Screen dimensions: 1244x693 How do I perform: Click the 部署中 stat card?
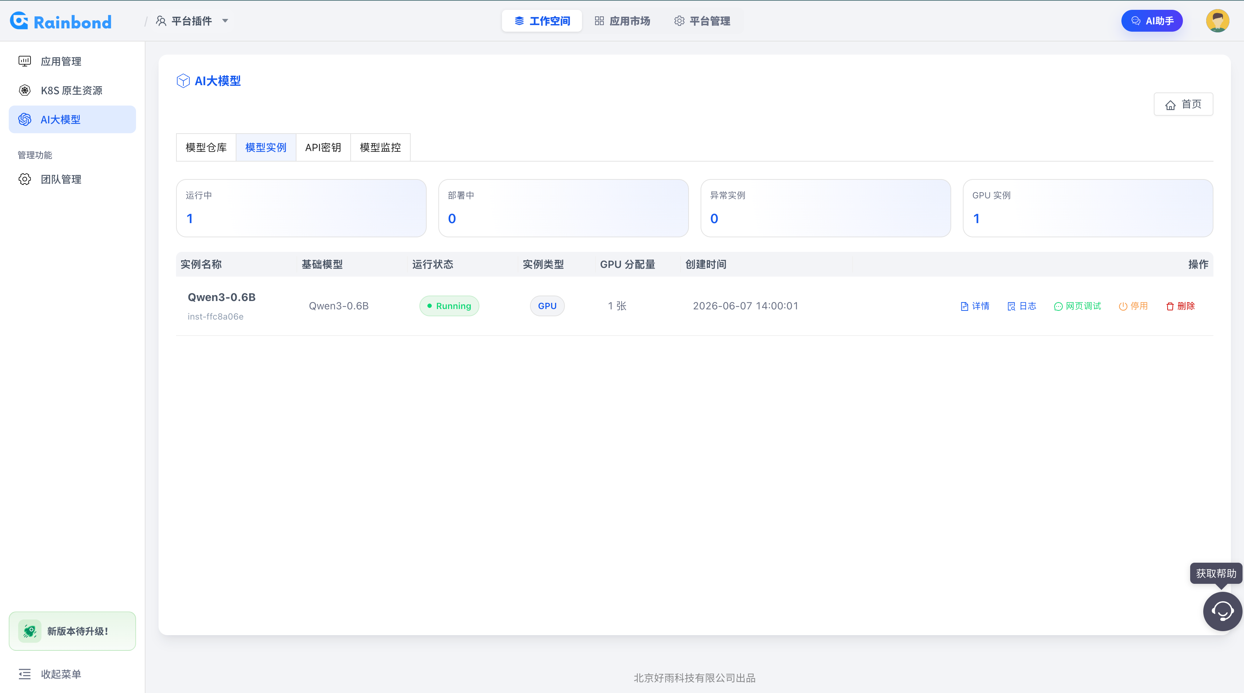563,208
